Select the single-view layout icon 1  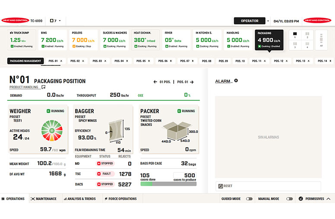295,35
